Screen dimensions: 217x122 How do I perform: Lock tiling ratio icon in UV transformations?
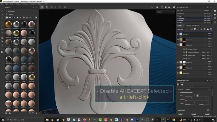pyautogui.click(x=197, y=96)
